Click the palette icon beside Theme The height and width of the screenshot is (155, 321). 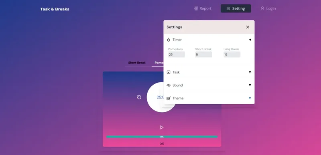coord(169,98)
